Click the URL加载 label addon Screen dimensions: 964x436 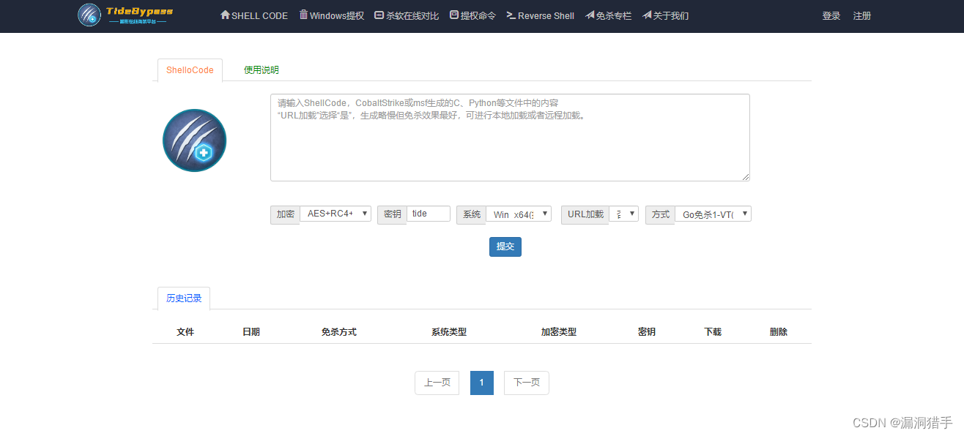coord(585,214)
